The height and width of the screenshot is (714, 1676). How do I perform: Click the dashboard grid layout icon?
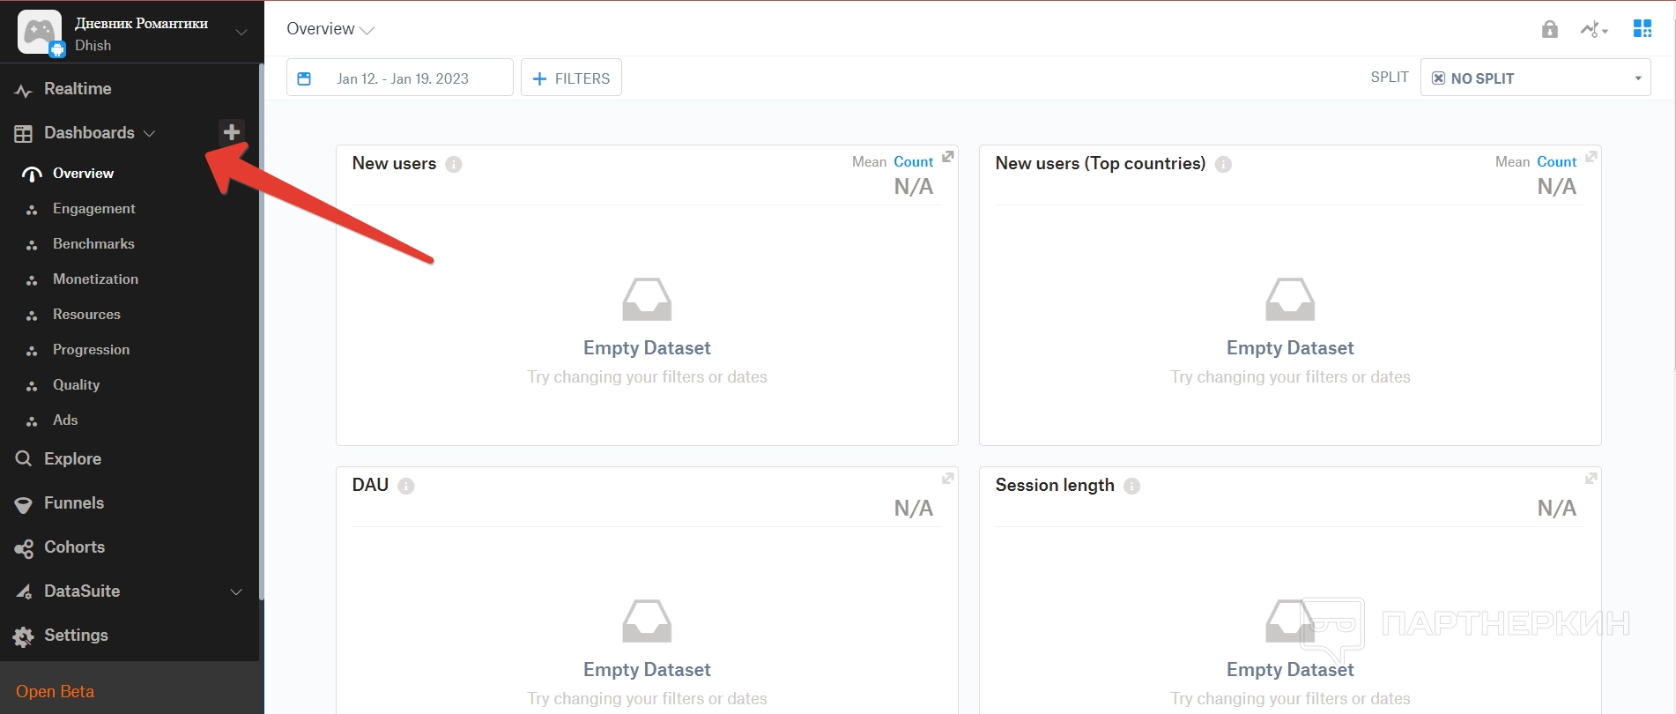1643,29
